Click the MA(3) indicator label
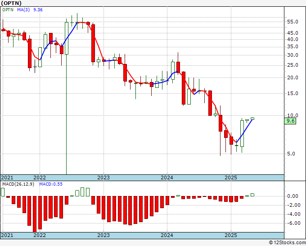This screenshot has height=246, width=306. click(23, 10)
